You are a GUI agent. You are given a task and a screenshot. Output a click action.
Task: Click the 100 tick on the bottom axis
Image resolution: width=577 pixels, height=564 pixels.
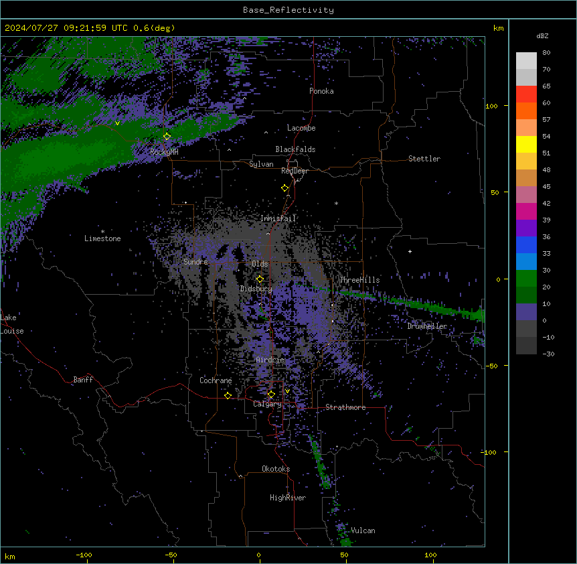[x=430, y=555]
